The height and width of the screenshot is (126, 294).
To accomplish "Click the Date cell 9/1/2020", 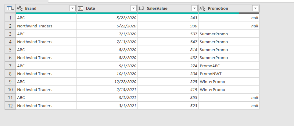I will (x=107, y=66).
